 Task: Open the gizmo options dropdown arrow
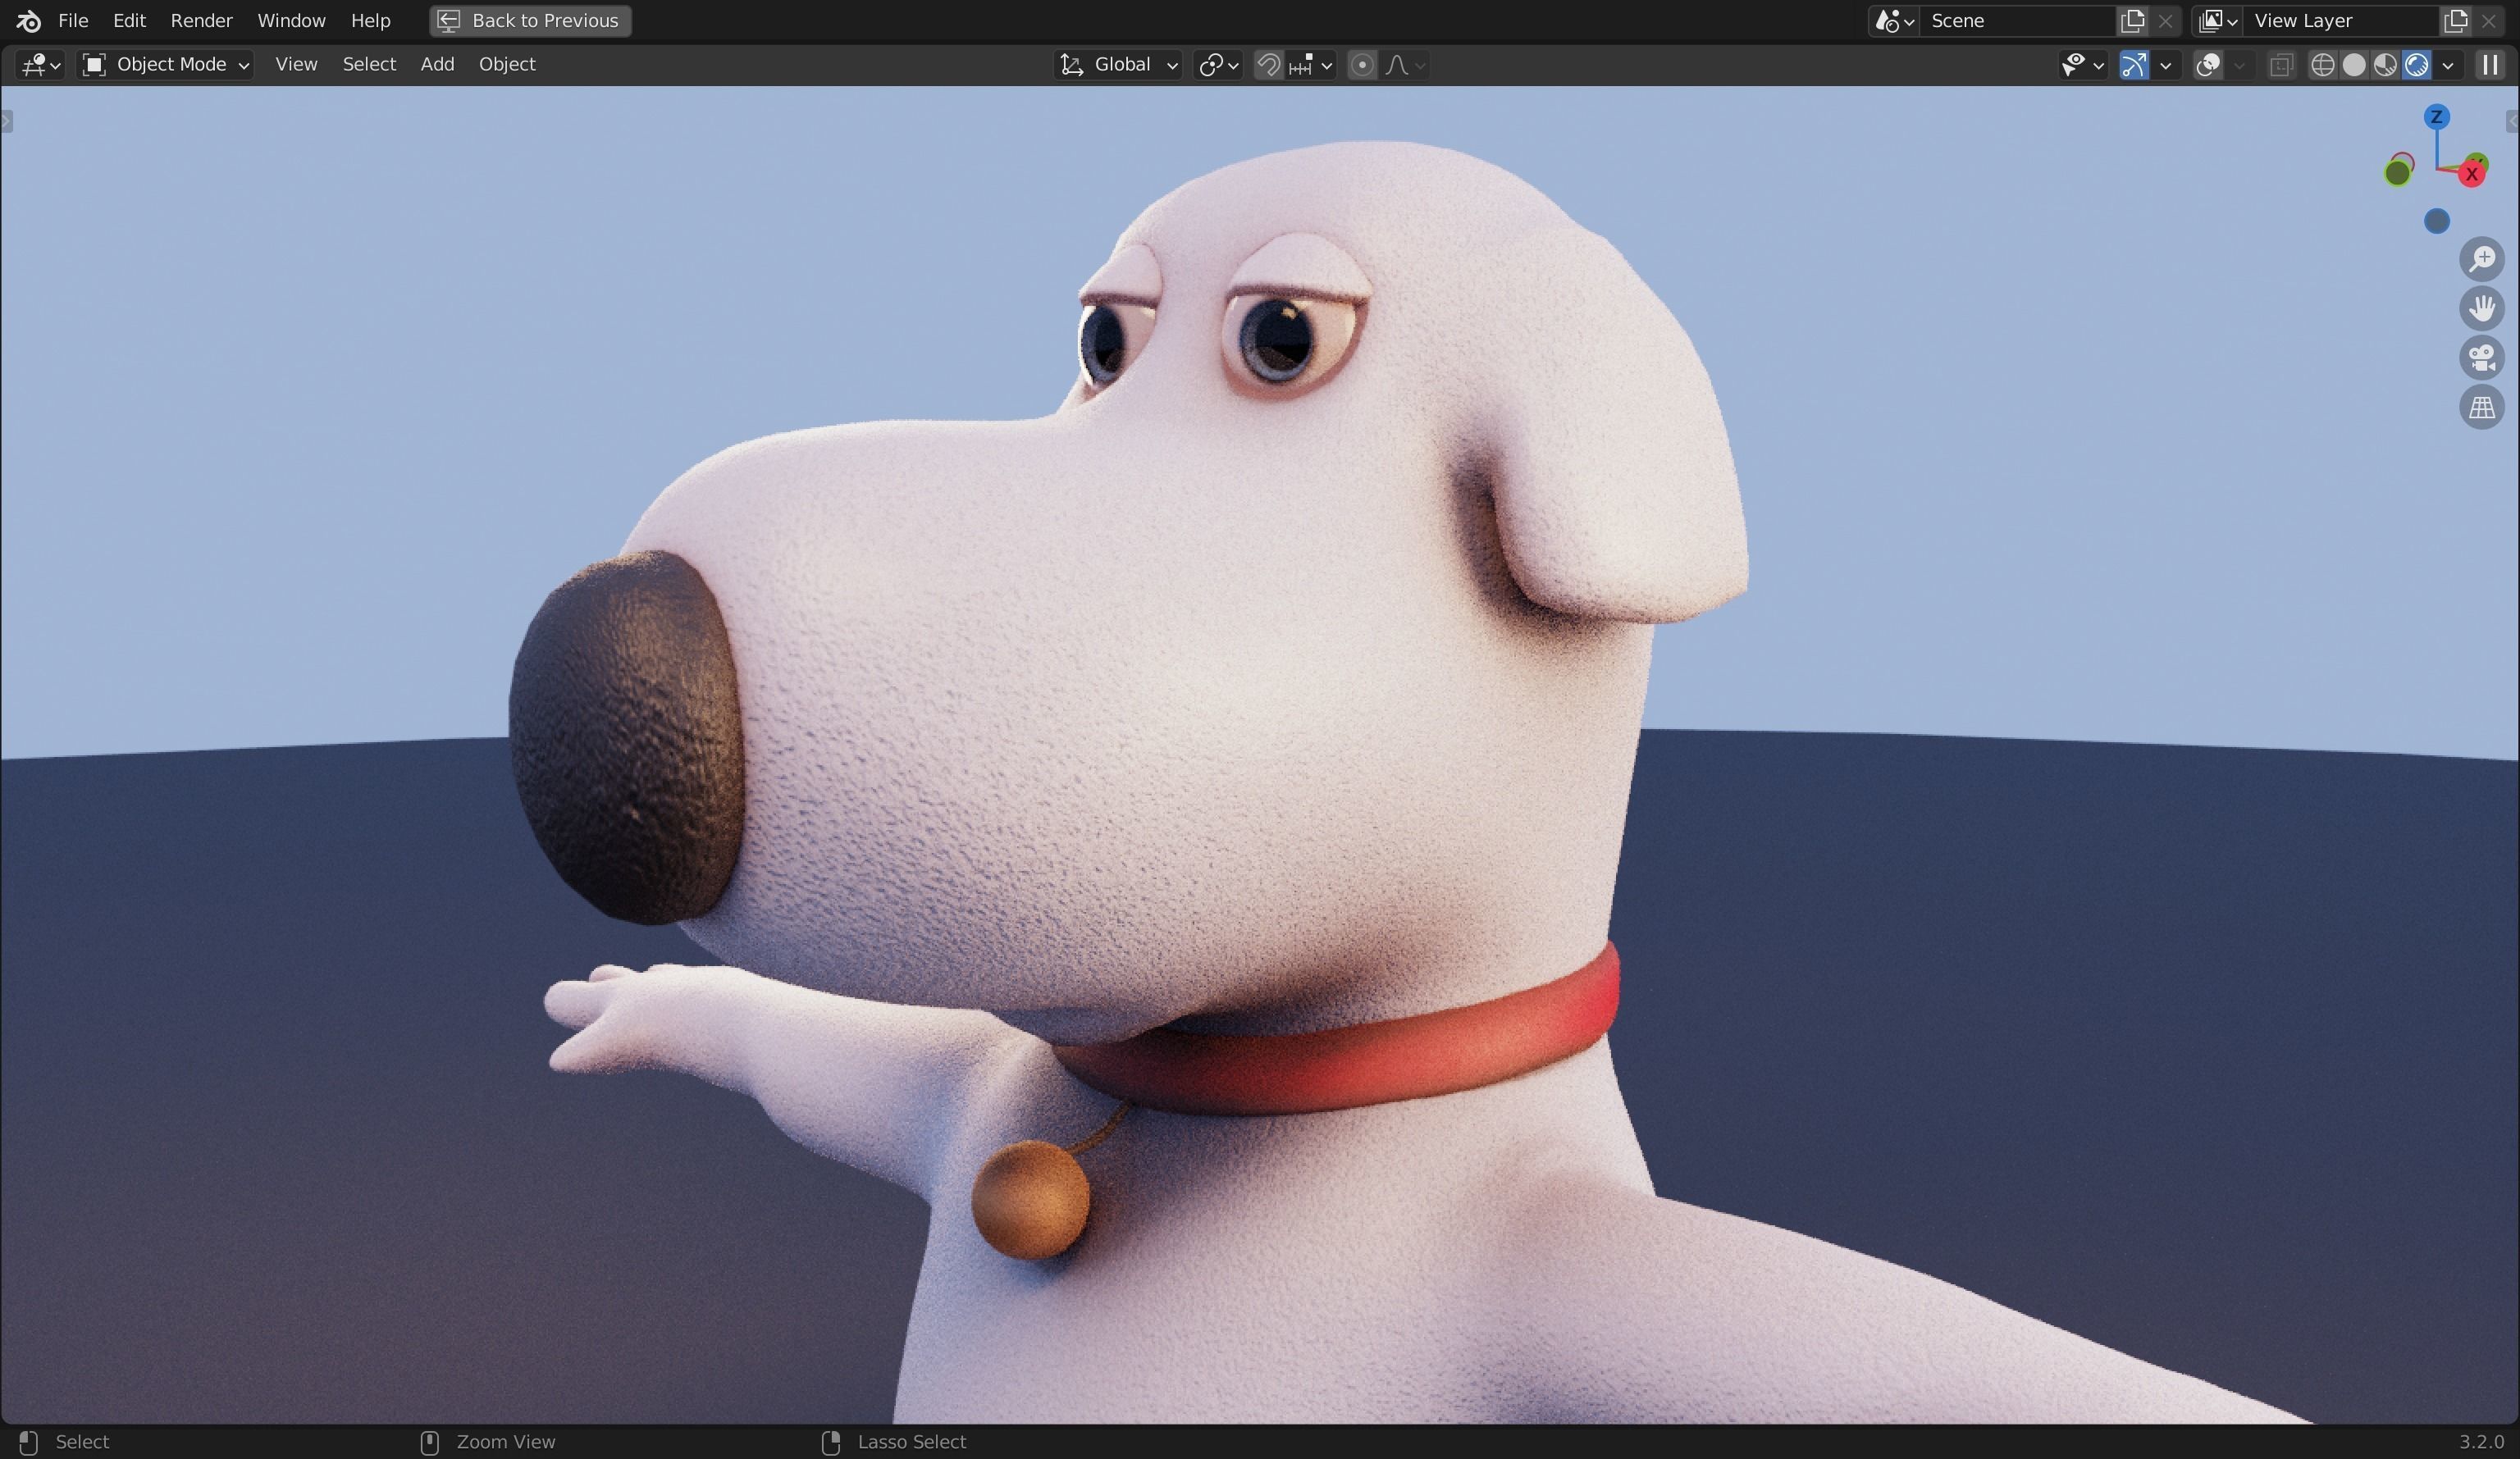(x=2166, y=65)
